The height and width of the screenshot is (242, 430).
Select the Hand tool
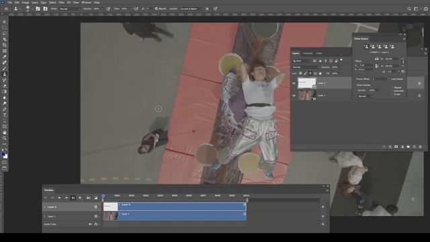5,132
